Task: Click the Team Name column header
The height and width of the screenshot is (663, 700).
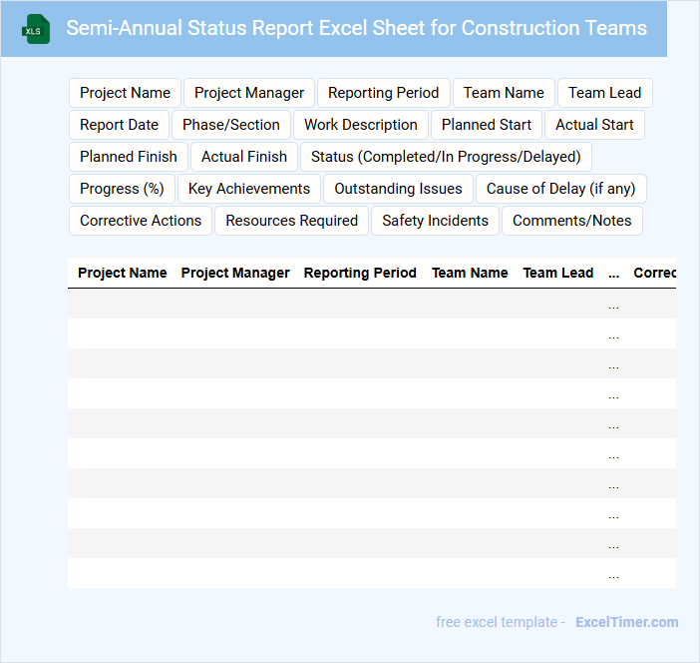Action: tap(470, 273)
